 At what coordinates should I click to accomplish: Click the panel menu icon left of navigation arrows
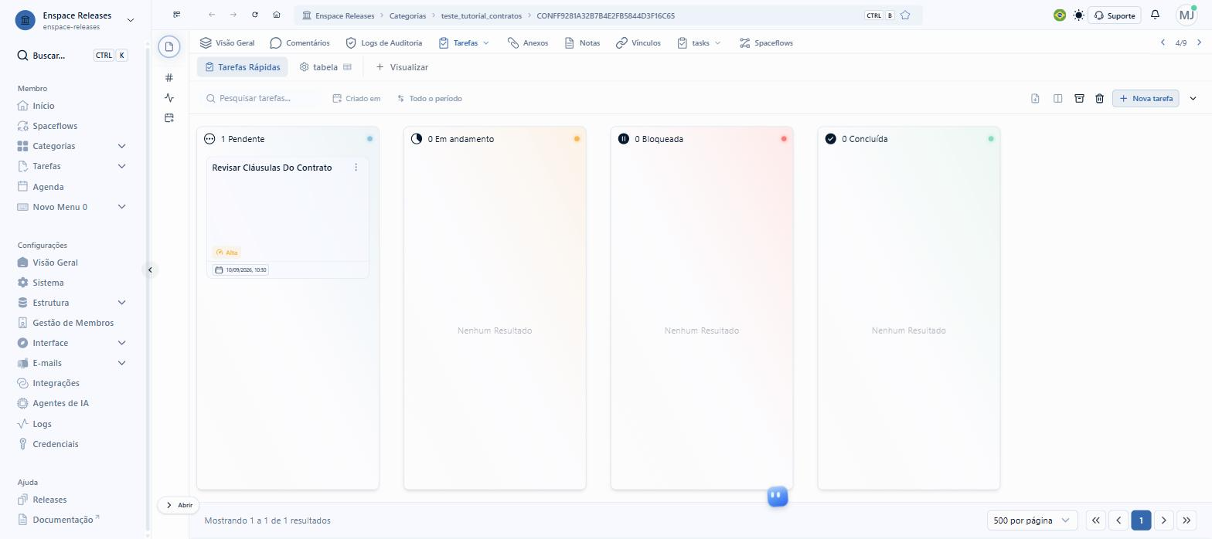[177, 15]
